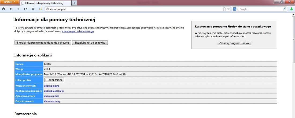Open search engine selector dropdown arrow
Screen dimensions: 295x118
[238, 9]
